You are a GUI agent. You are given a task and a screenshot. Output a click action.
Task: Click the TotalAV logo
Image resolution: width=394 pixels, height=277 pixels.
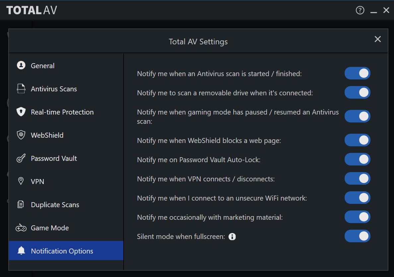(32, 10)
